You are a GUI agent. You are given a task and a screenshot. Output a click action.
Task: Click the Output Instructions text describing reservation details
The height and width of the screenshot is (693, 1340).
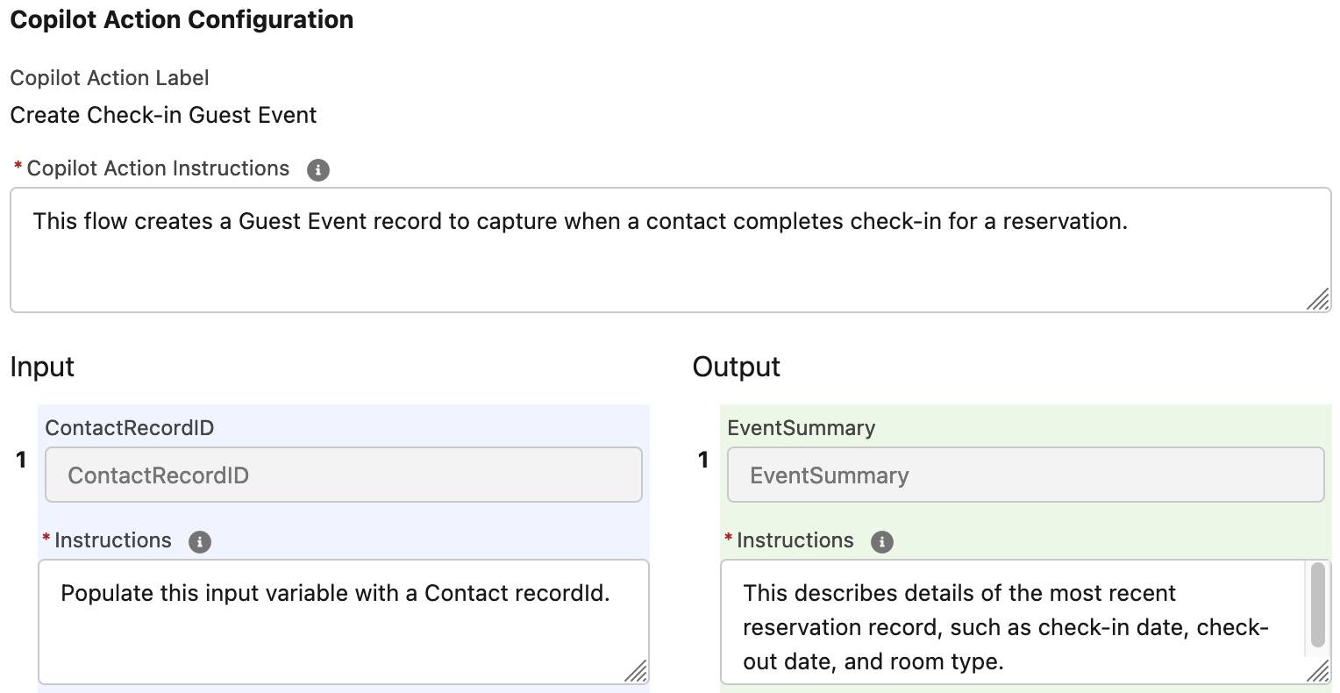pos(1006,627)
